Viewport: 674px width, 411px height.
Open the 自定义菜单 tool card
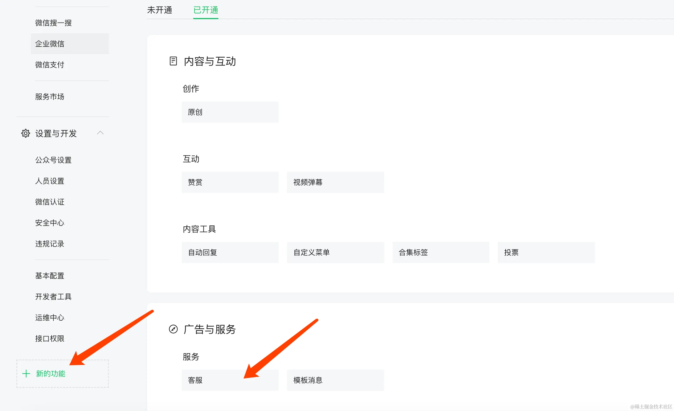(335, 252)
